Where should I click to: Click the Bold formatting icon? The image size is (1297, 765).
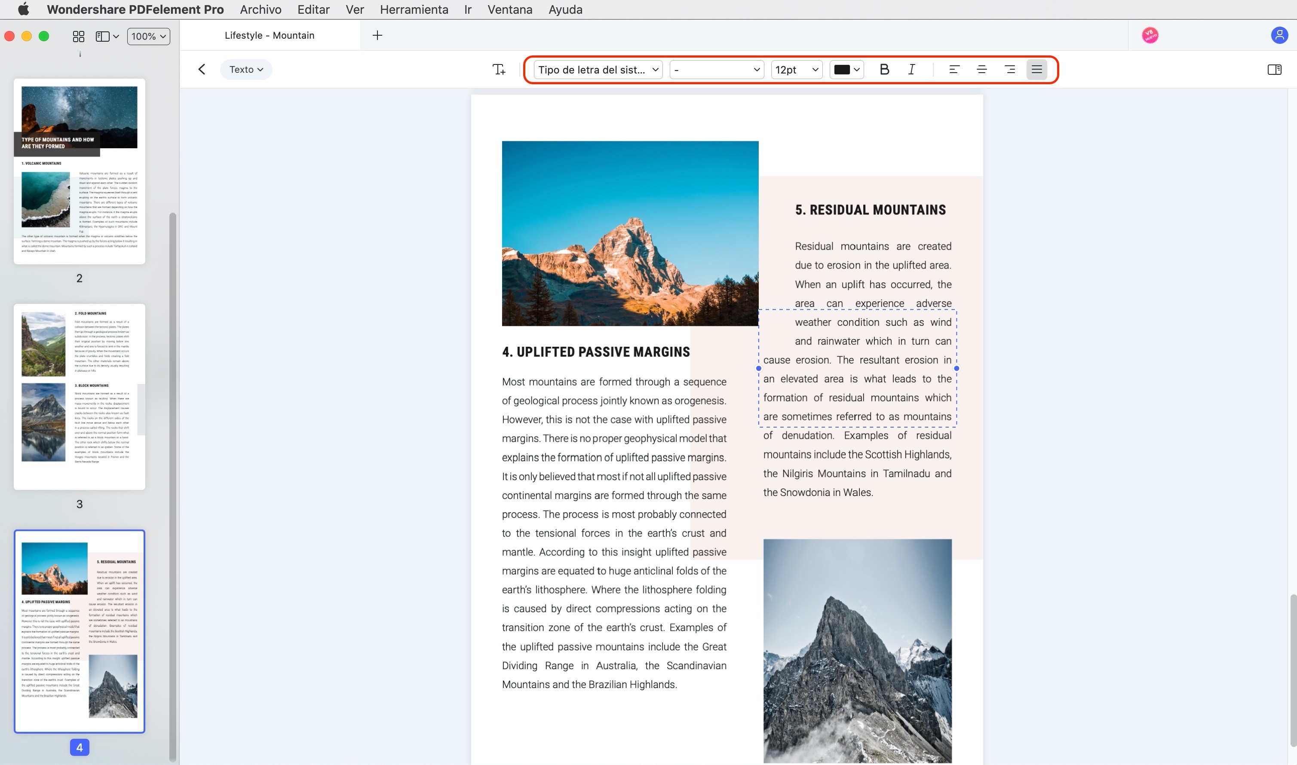tap(881, 68)
